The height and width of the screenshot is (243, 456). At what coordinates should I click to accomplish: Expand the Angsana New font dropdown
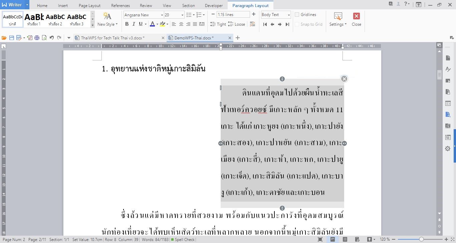162,15
